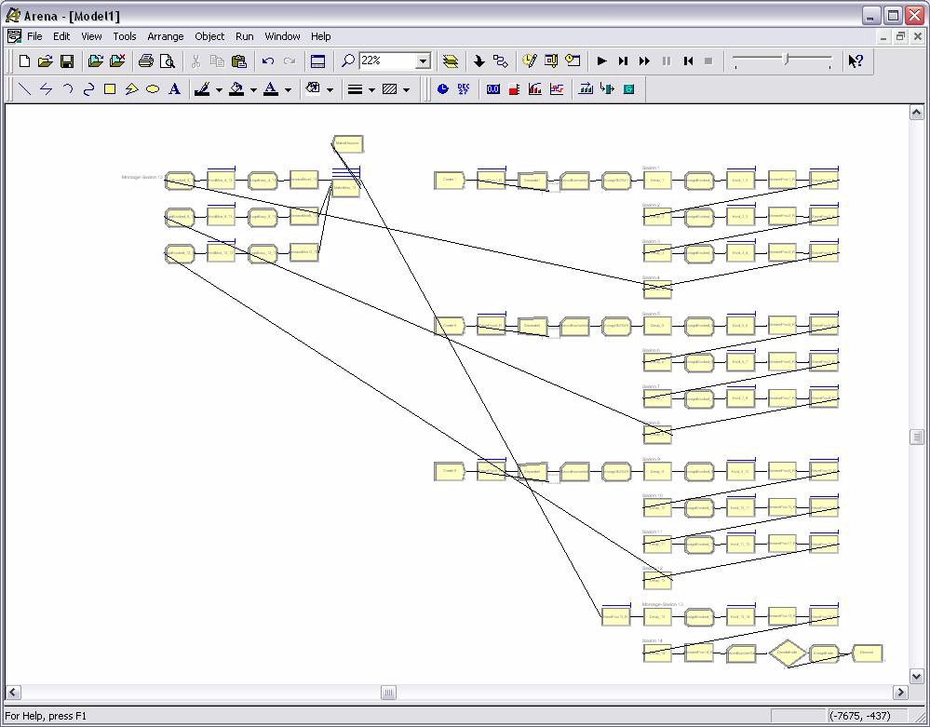Viewport: 930px width, 727px height.
Task: Start the simulation with Go button
Action: pyautogui.click(x=601, y=61)
